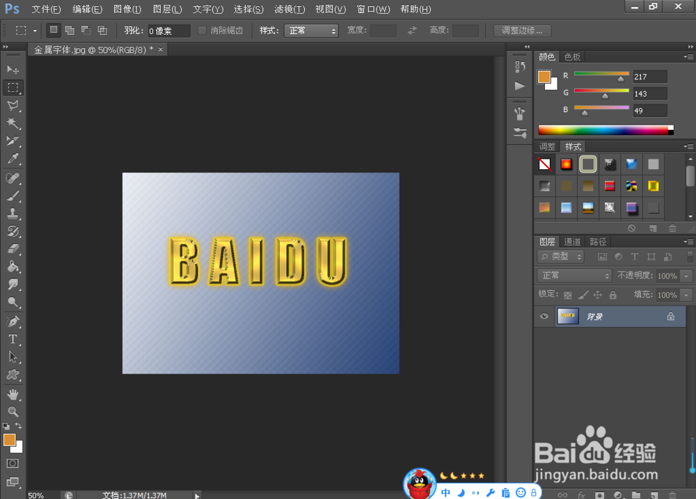Toggle Quick Mask mode
696x499 pixels.
(13, 464)
